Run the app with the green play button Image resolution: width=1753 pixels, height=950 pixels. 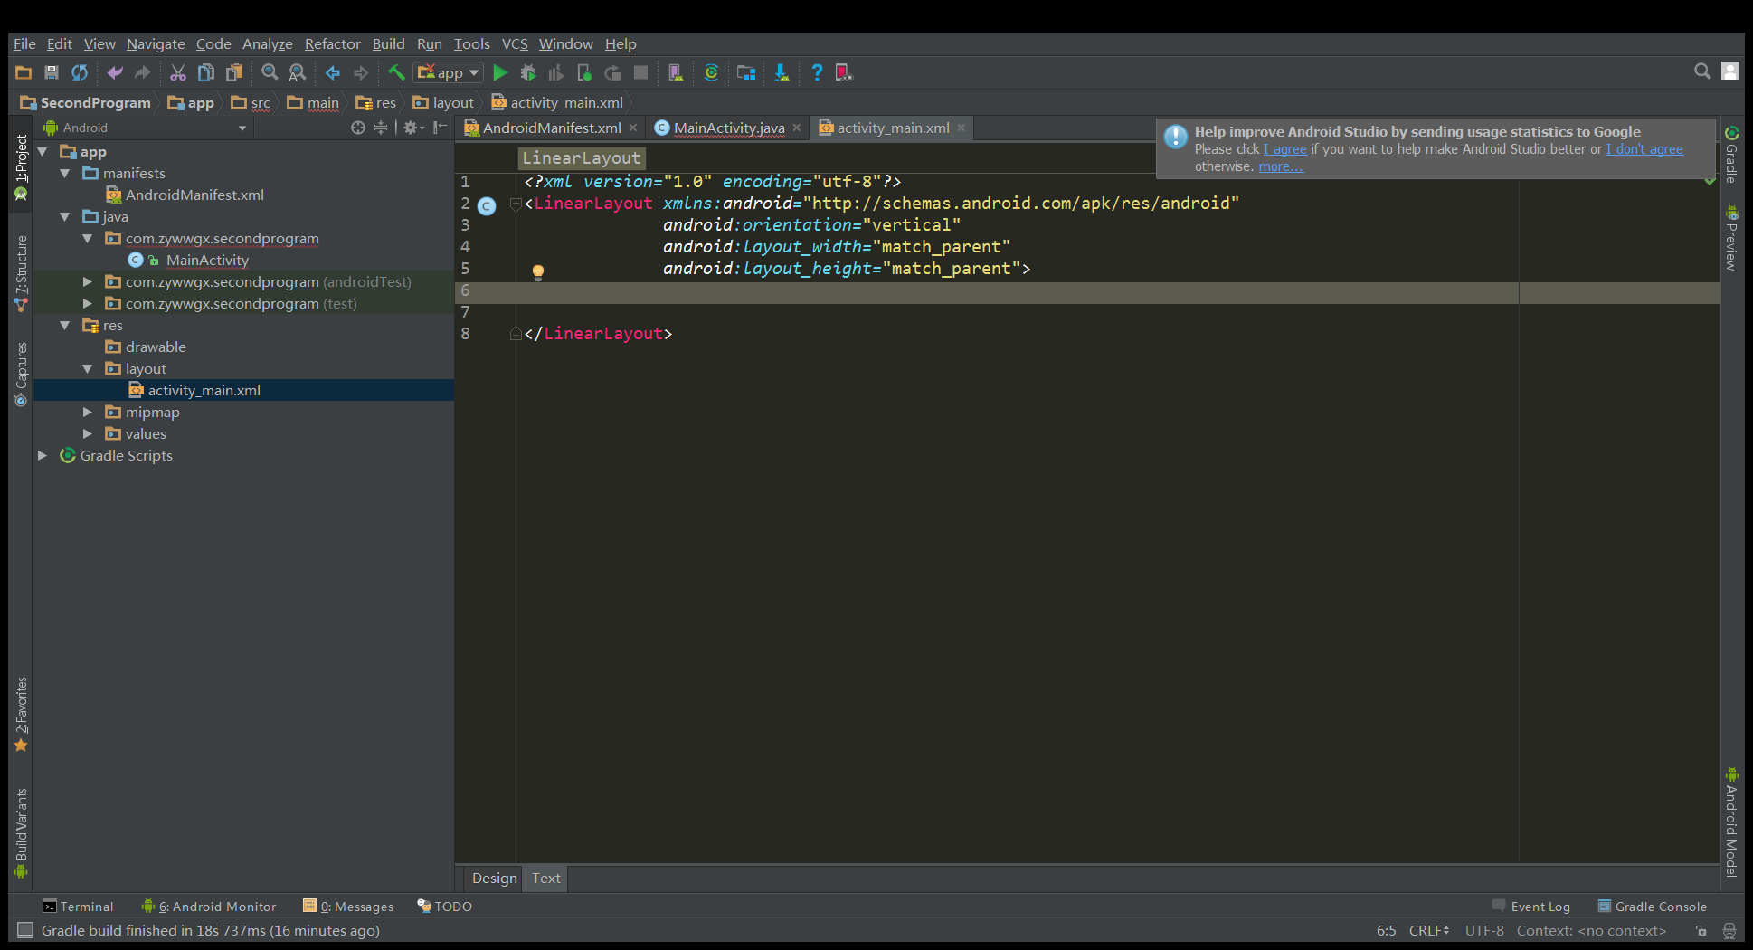[499, 73]
